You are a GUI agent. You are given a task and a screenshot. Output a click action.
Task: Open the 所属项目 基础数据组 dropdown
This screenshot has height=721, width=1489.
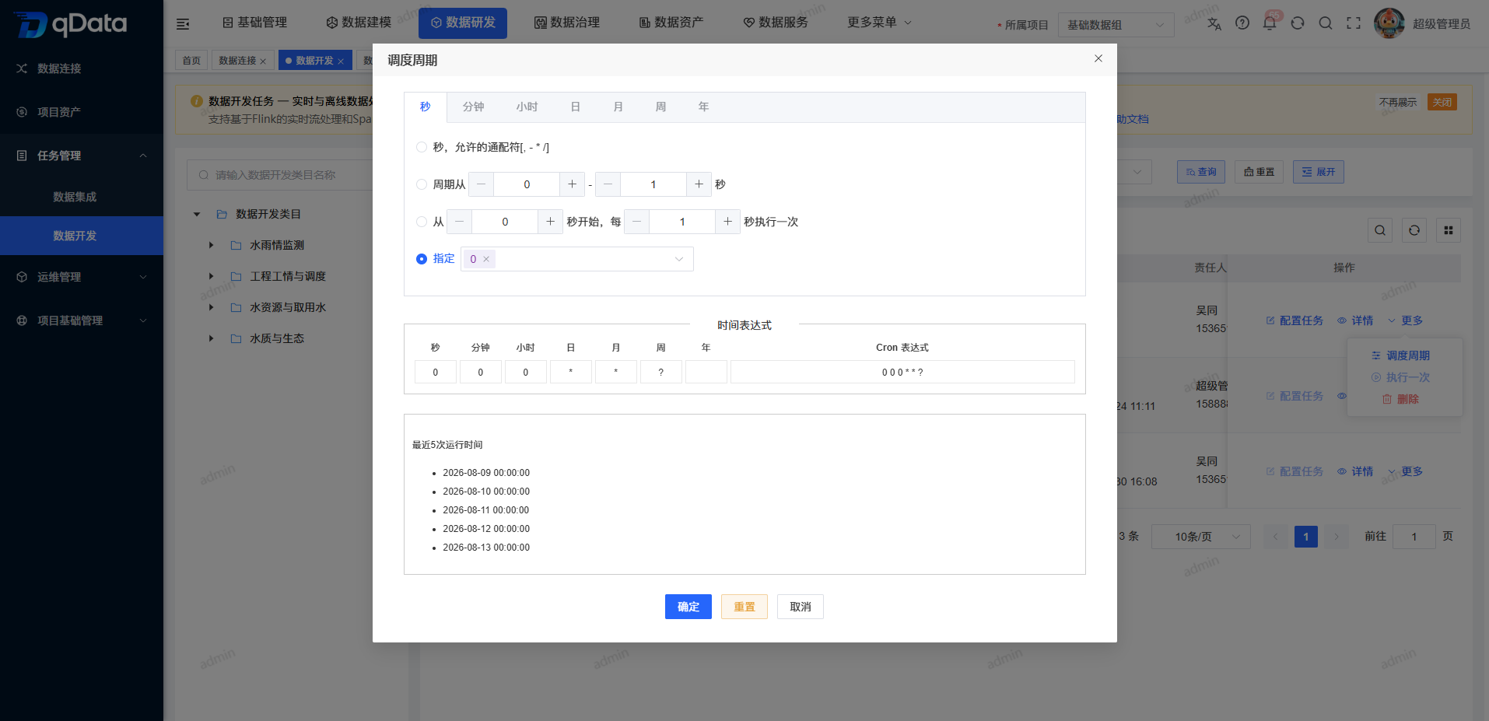coord(1116,25)
